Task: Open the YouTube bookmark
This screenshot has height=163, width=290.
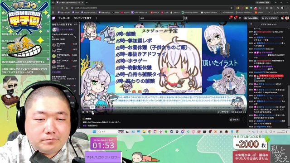Action: click(x=126, y=13)
